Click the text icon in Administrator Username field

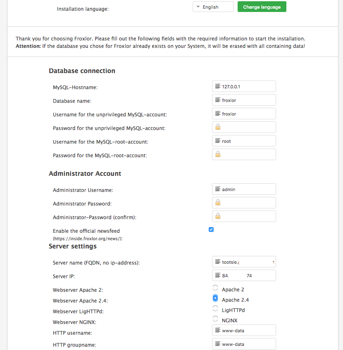[x=218, y=189]
